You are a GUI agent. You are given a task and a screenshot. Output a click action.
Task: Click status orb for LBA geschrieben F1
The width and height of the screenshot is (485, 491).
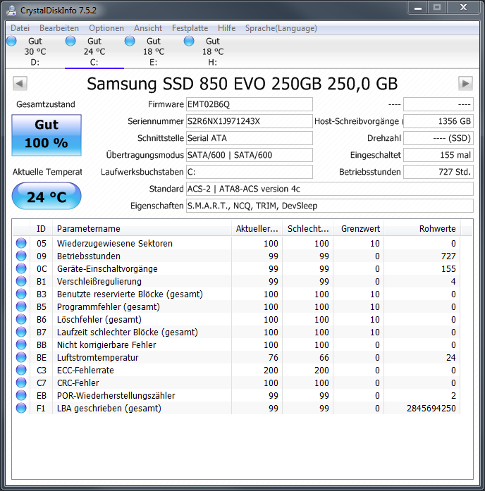pyautogui.click(x=21, y=408)
